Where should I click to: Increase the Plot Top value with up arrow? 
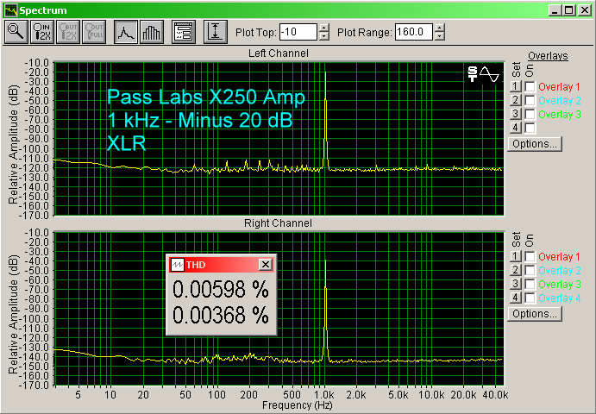(323, 28)
